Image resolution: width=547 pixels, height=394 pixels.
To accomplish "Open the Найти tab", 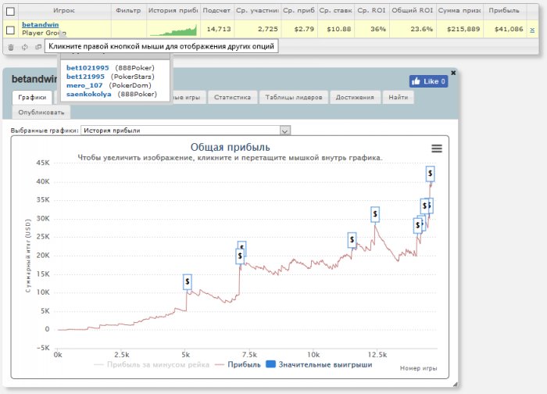I will click(398, 98).
